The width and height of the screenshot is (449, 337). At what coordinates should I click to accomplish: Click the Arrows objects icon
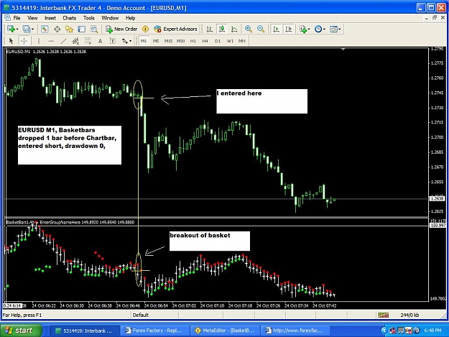pos(125,41)
